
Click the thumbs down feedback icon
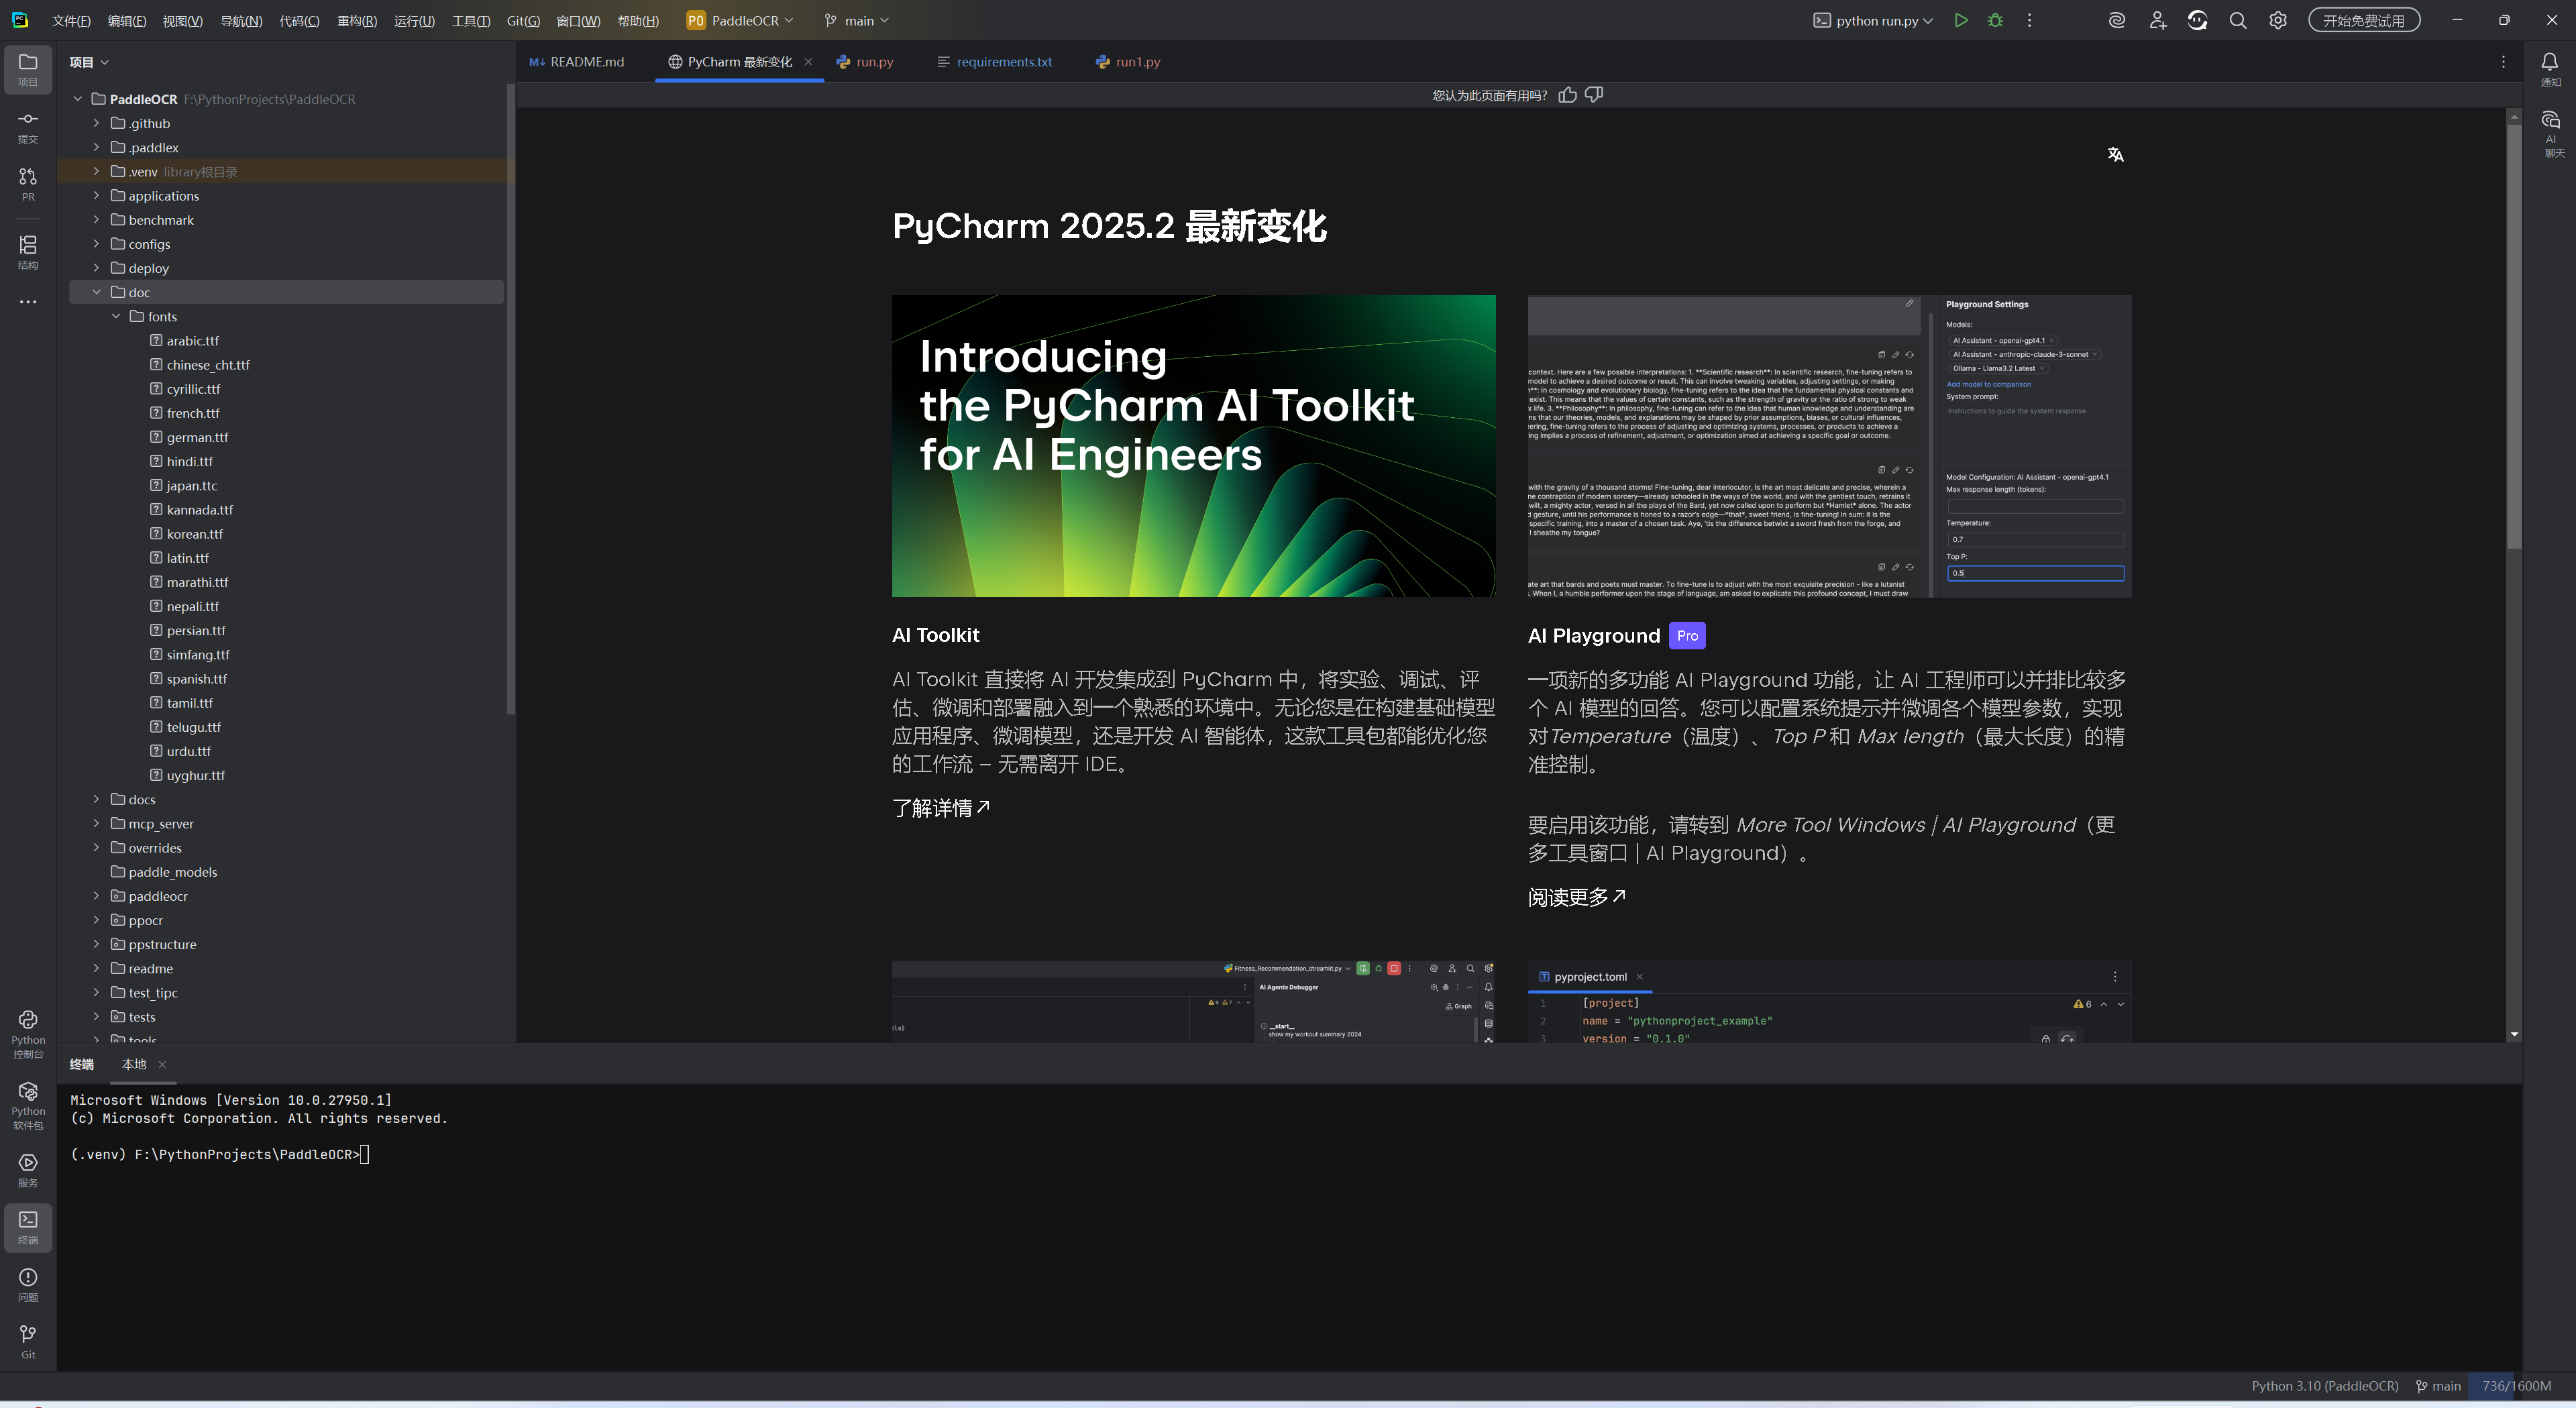1594,95
